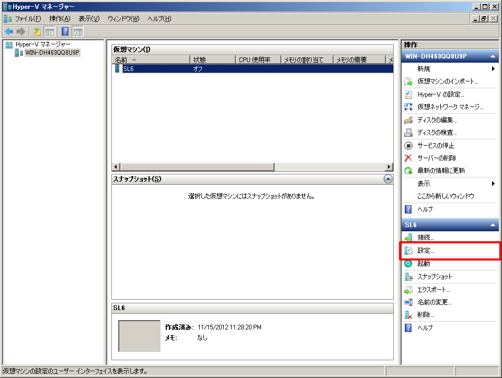Sort by the 状態 column header
This screenshot has width=502, height=378.
click(x=213, y=60)
